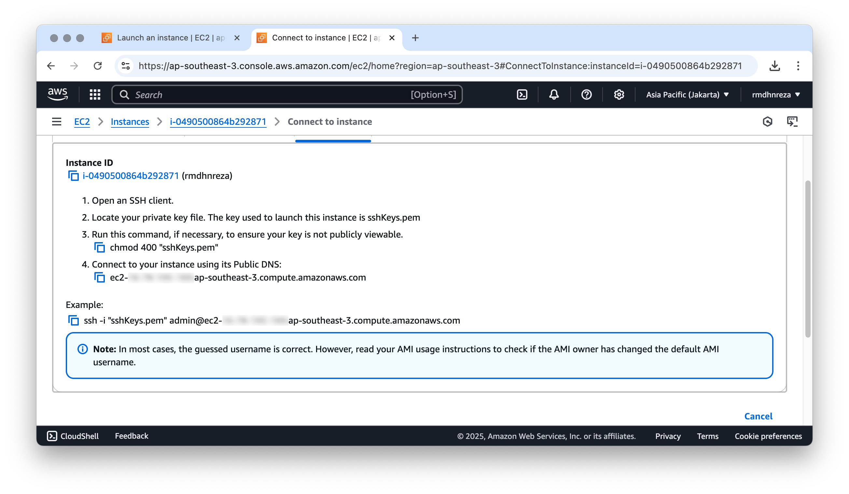The width and height of the screenshot is (849, 494).
Task: Open the Terms link
Action: tap(707, 436)
